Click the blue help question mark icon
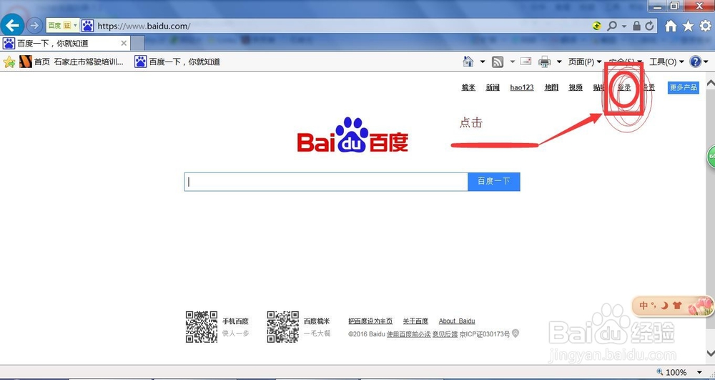Image resolution: width=715 pixels, height=380 pixels. click(x=695, y=62)
